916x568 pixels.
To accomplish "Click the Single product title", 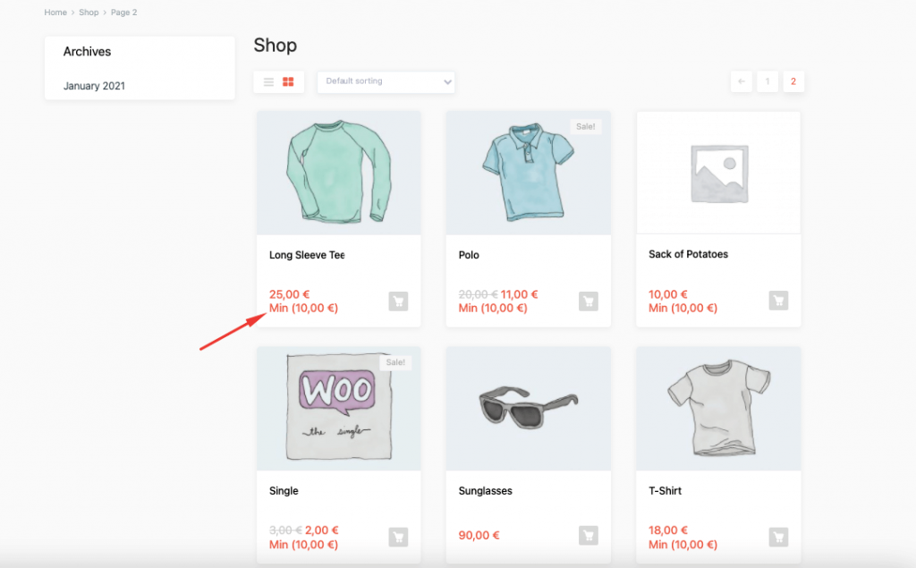I will [x=284, y=491].
